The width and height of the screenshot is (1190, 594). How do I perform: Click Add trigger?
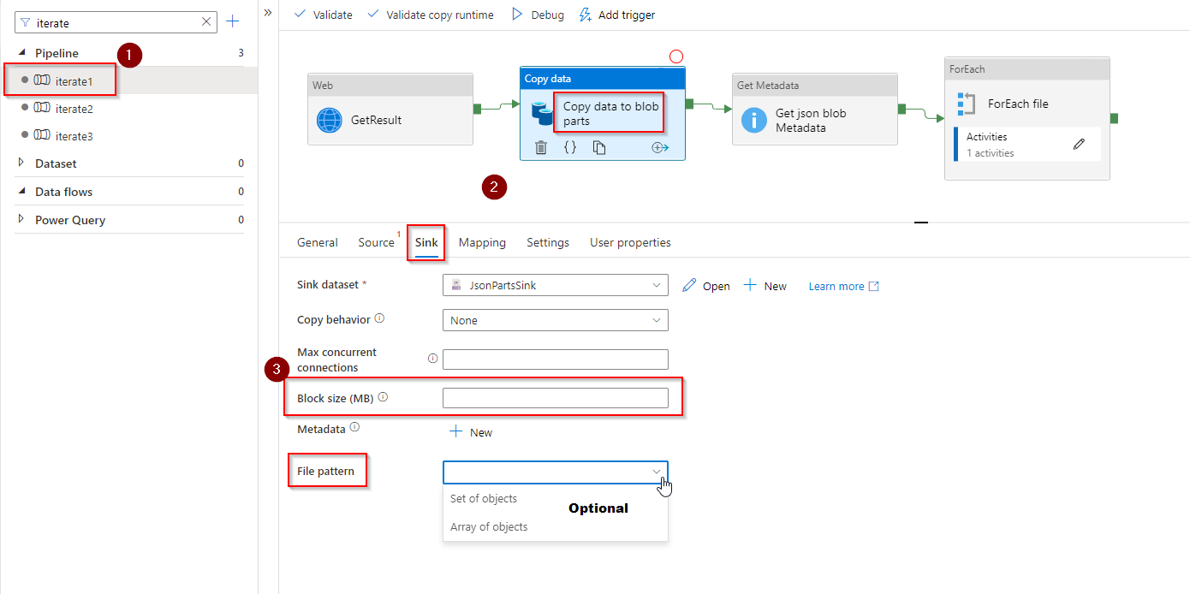617,15
